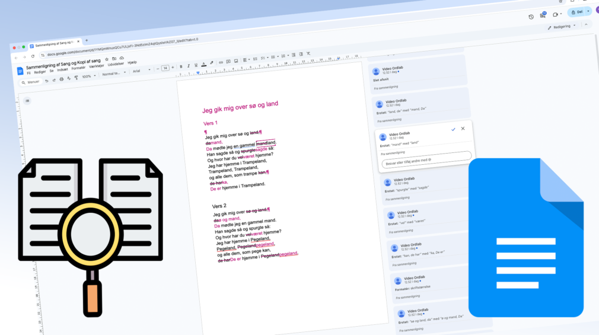Close the Sammenligning browser tab
599x335 pixels.
pos(78,42)
